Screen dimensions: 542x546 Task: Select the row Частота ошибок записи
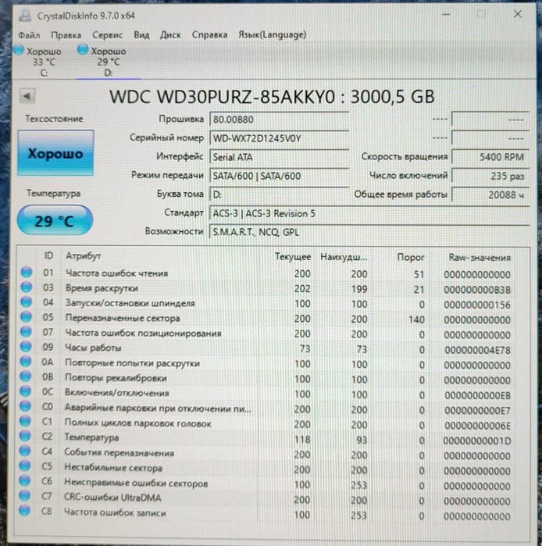click(x=266, y=514)
